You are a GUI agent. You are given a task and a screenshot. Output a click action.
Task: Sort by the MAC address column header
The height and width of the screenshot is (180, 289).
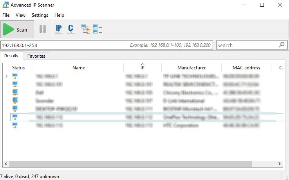click(x=246, y=68)
